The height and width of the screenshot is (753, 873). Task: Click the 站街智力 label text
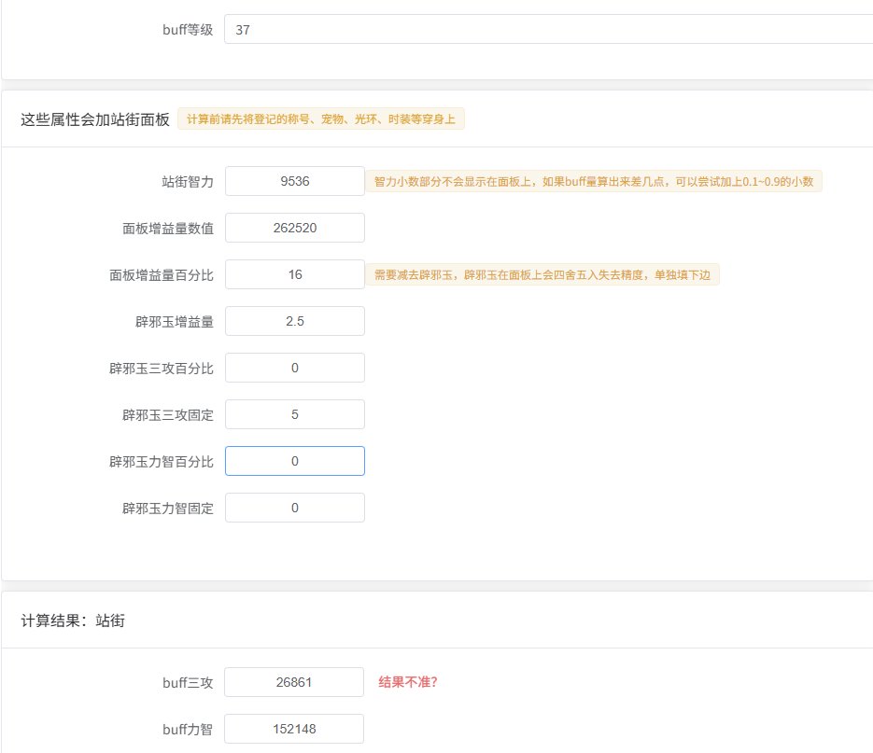tap(188, 182)
